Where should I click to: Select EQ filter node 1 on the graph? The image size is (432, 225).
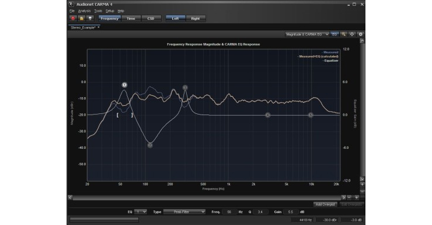pyautogui.click(x=124, y=85)
